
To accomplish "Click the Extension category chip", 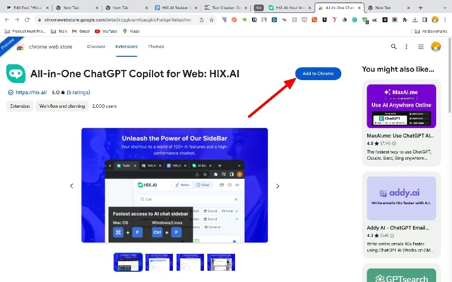I will (x=20, y=106).
